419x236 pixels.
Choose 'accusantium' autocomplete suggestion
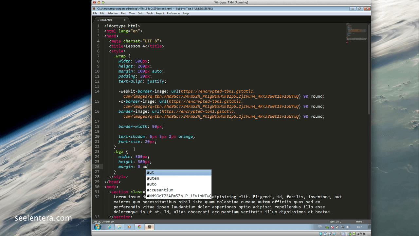pyautogui.click(x=178, y=190)
